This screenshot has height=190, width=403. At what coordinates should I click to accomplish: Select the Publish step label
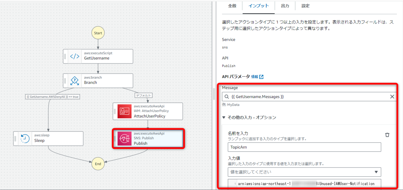point(141,143)
